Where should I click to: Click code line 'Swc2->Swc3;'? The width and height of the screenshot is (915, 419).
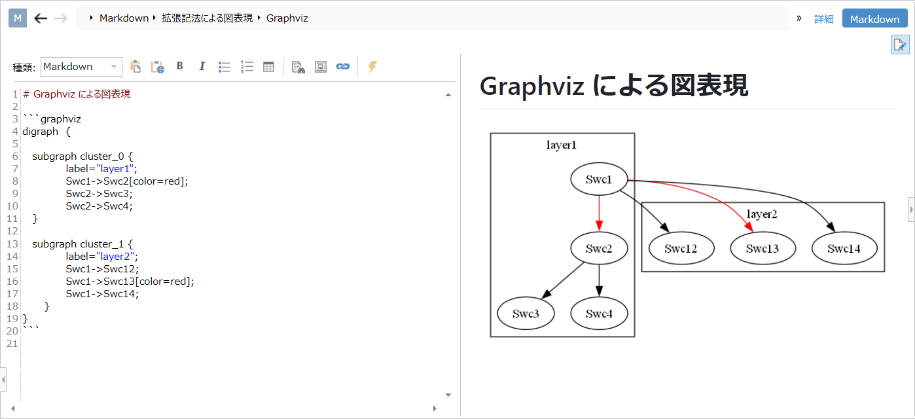tap(99, 193)
